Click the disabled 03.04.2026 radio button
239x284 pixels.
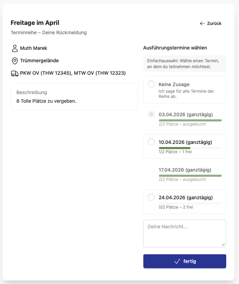[x=151, y=114]
